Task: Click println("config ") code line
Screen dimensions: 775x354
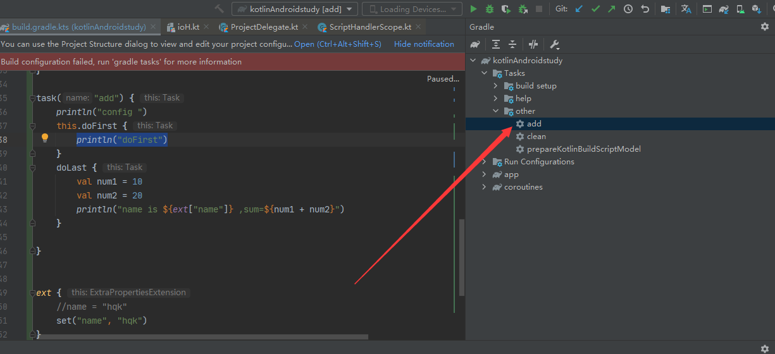Action: coord(102,112)
